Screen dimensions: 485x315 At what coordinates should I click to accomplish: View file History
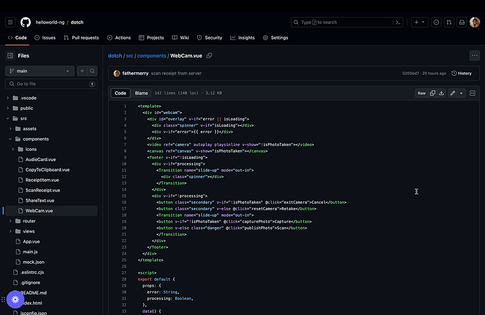(x=461, y=73)
